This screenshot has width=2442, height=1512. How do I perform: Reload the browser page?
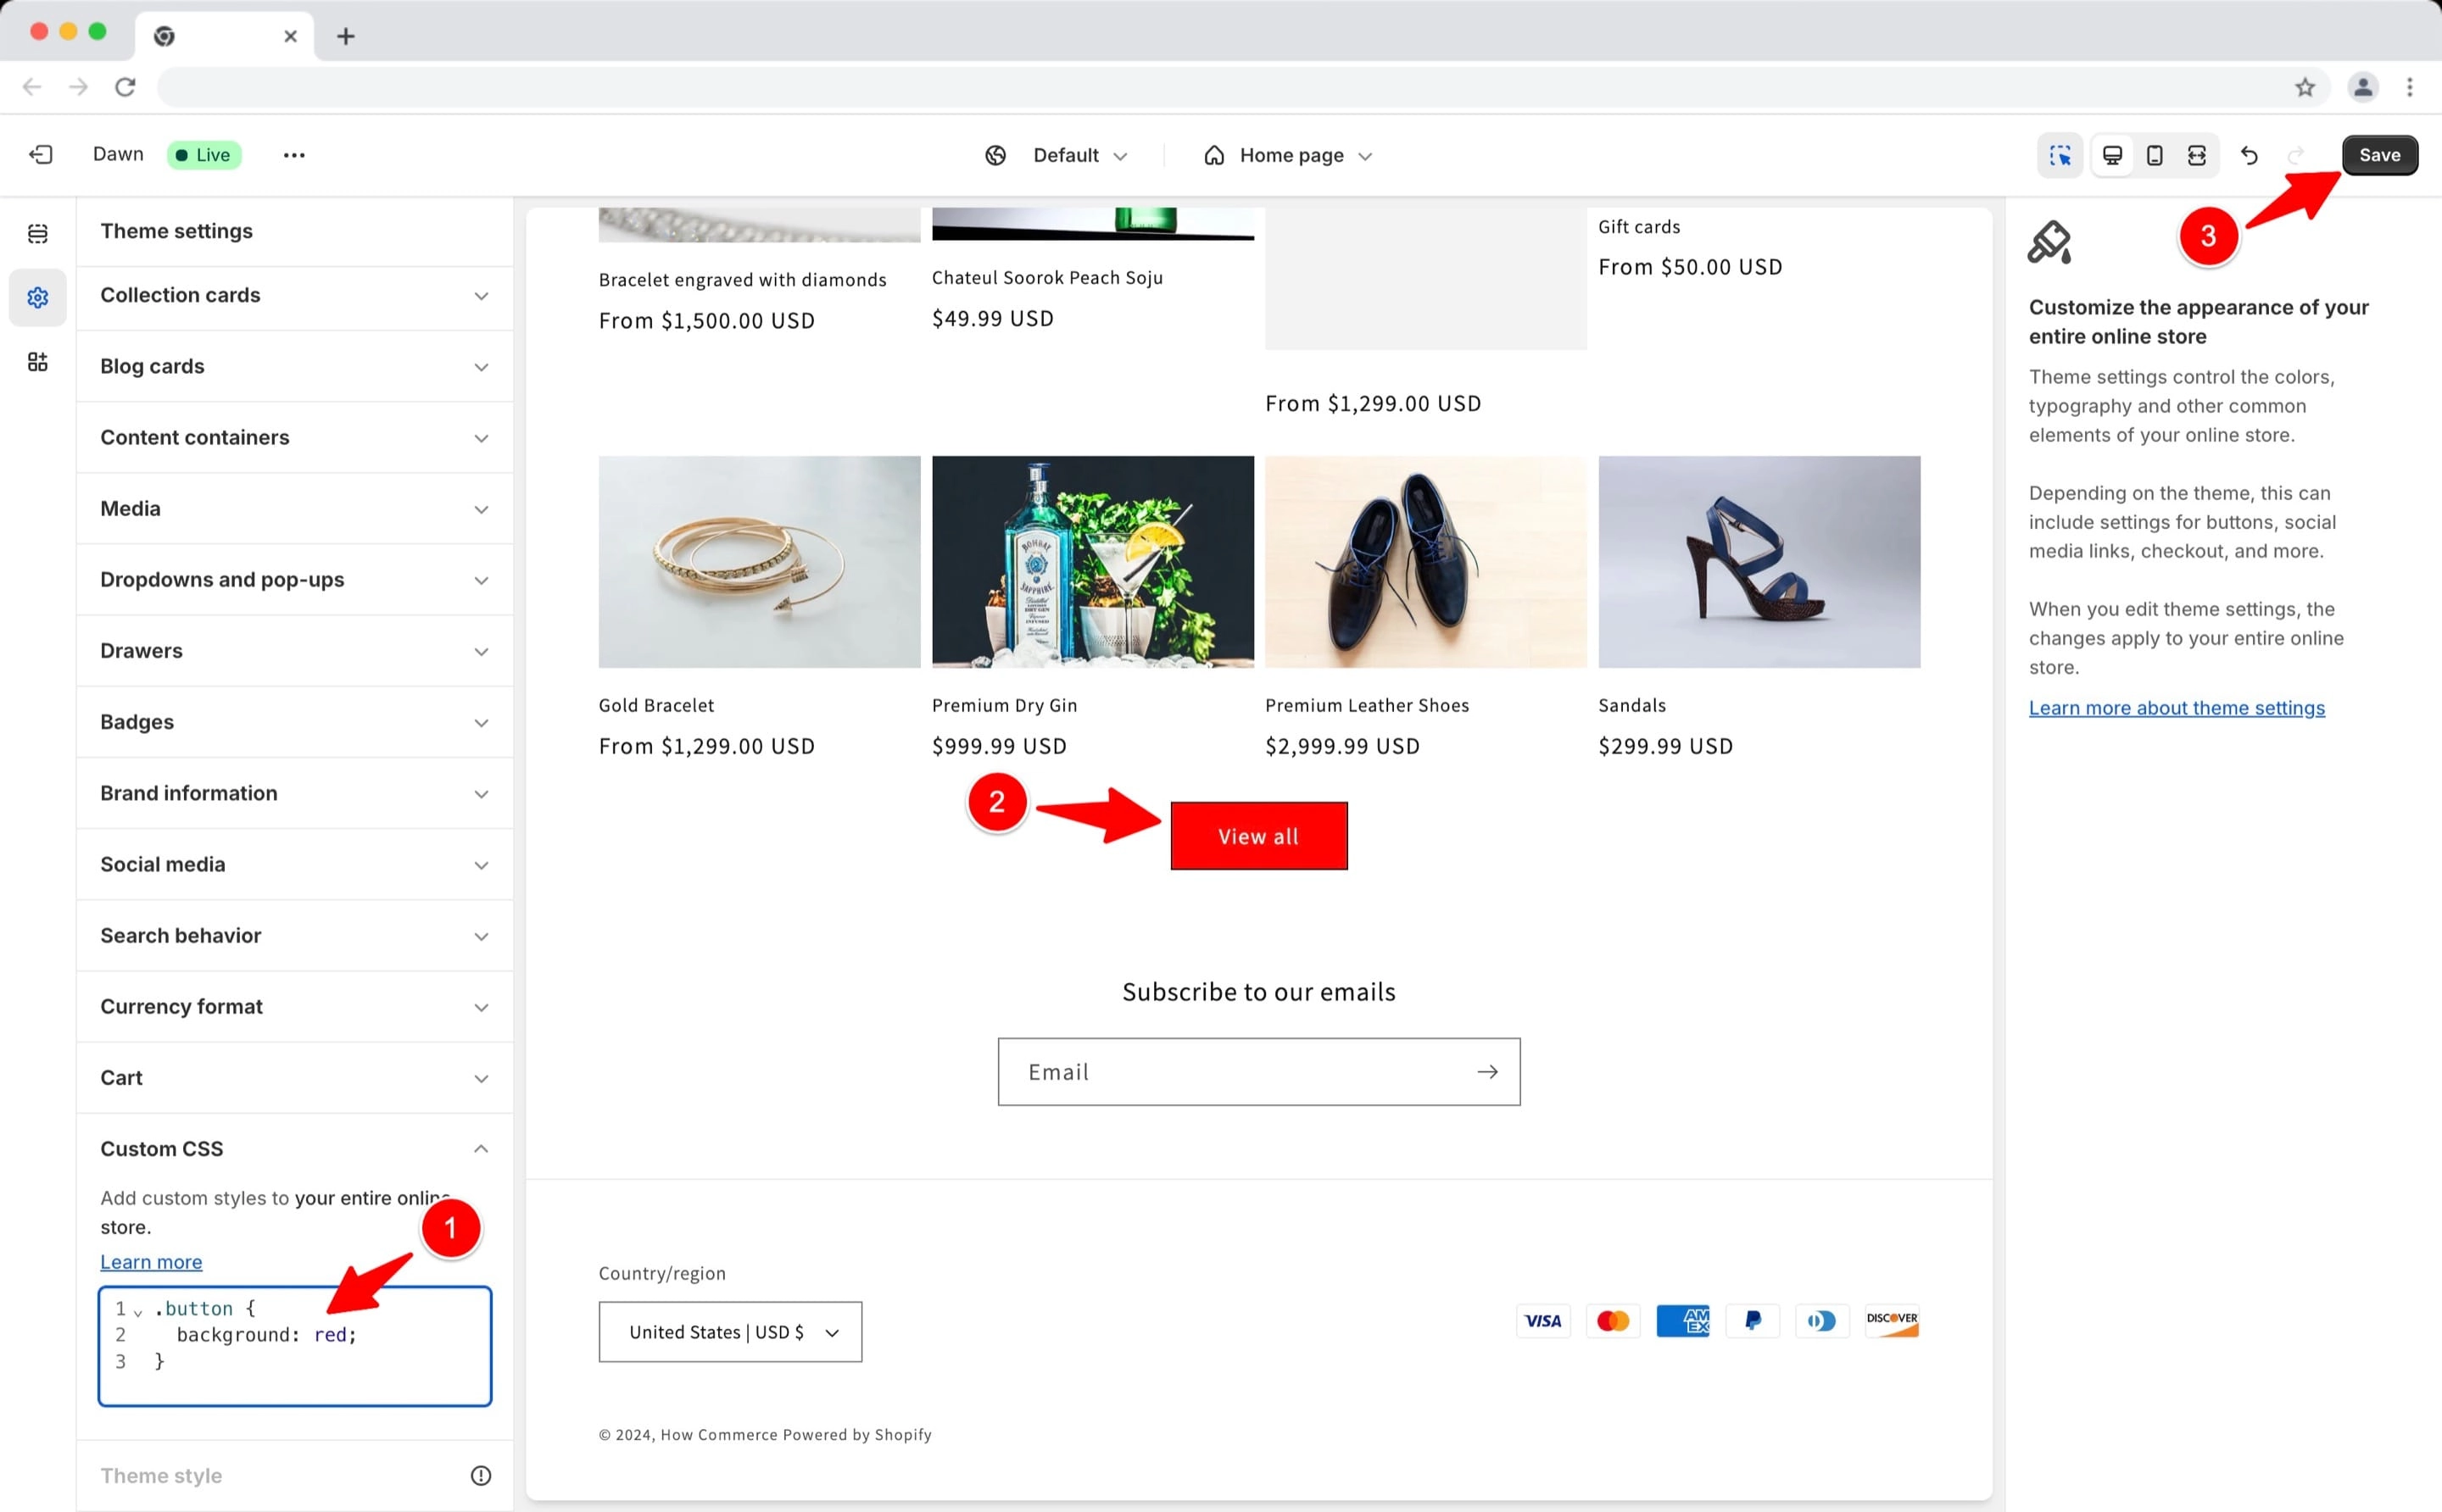point(125,87)
